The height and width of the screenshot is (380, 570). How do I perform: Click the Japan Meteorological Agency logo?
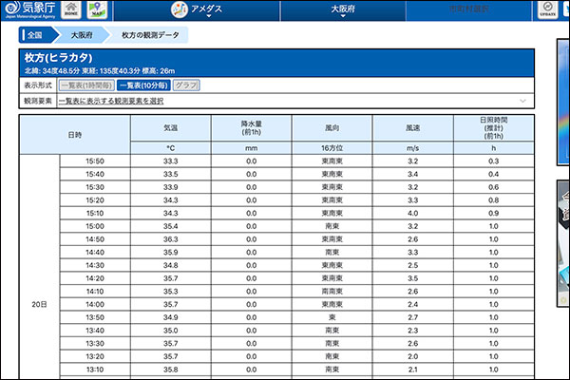click(28, 10)
